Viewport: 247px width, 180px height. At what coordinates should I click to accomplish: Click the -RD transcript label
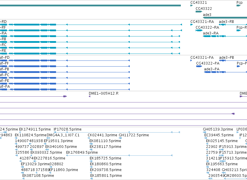[x=3, y=22]
